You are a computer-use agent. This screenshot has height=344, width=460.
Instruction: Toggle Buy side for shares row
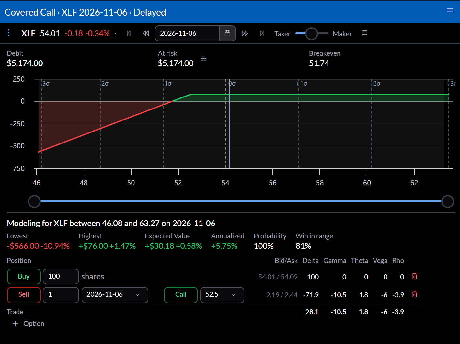tap(24, 276)
